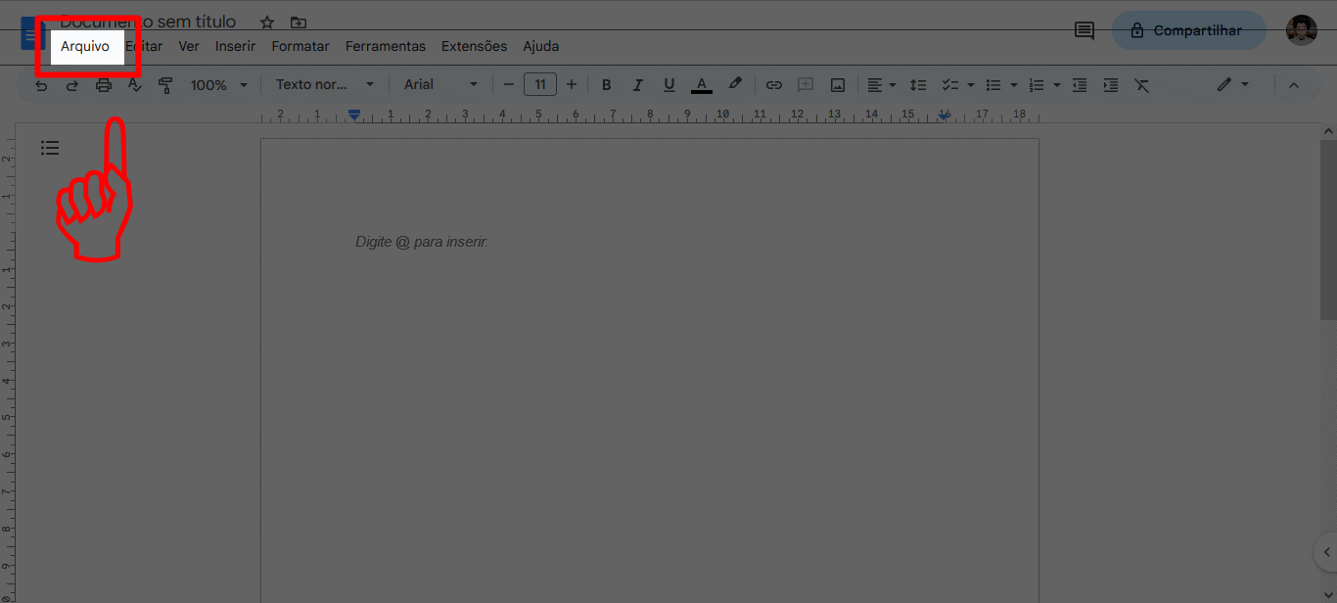Open the Inserir menu
The height and width of the screenshot is (603, 1337).
pos(235,46)
